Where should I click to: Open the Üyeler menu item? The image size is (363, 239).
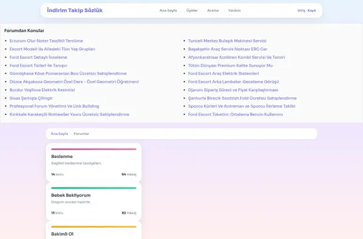coord(192,10)
